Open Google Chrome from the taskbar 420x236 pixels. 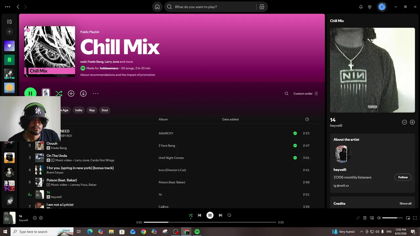(x=143, y=232)
